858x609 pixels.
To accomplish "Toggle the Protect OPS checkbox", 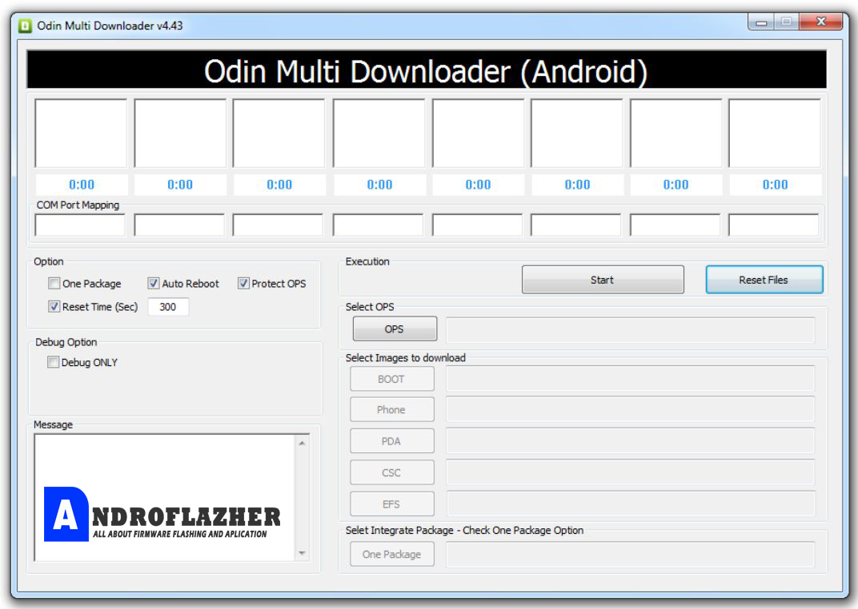I will [243, 283].
